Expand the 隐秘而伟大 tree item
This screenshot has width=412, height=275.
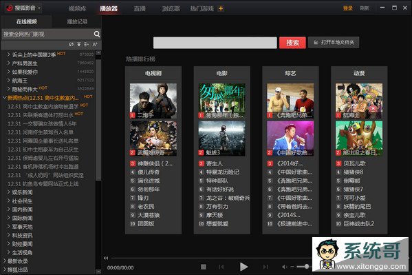8,89
